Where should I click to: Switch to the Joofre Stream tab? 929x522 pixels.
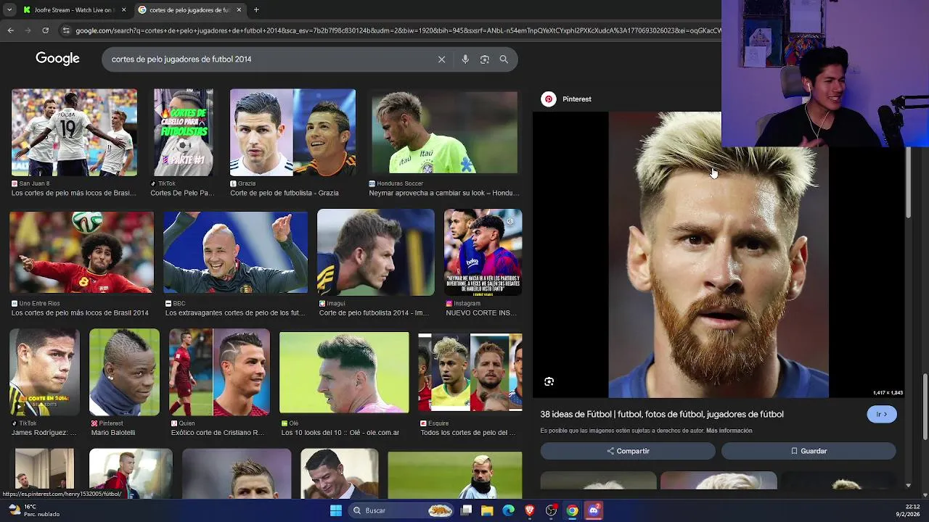tap(73, 10)
